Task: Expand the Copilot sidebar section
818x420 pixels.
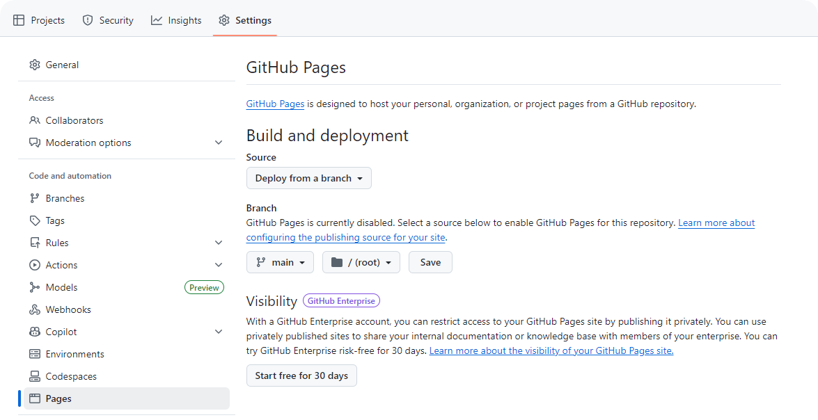Action: click(x=219, y=332)
